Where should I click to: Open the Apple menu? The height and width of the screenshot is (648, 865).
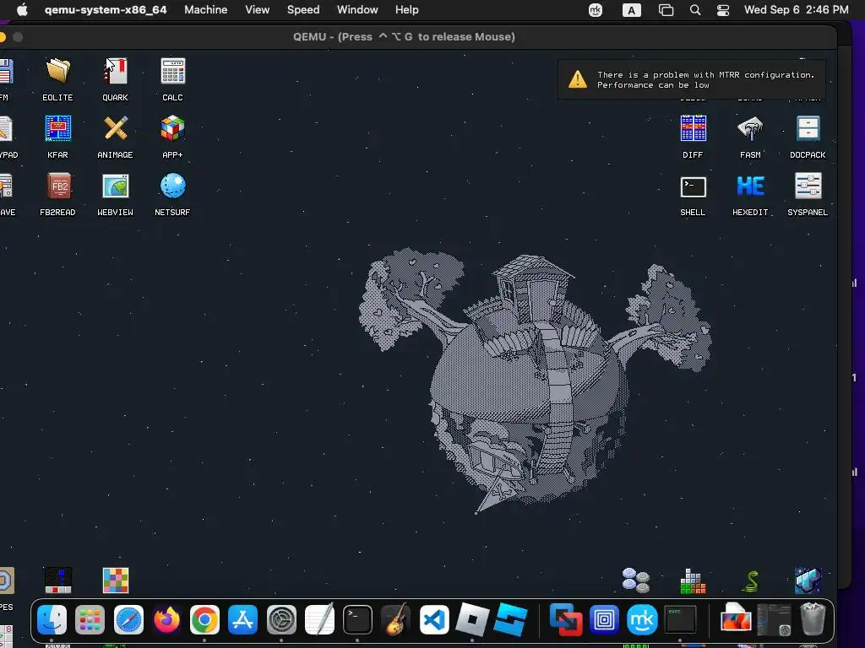[x=22, y=10]
